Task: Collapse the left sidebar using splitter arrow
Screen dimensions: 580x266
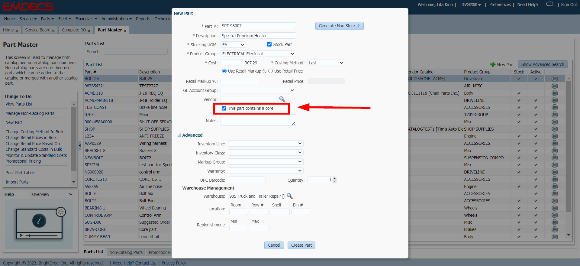Action: tap(80, 145)
